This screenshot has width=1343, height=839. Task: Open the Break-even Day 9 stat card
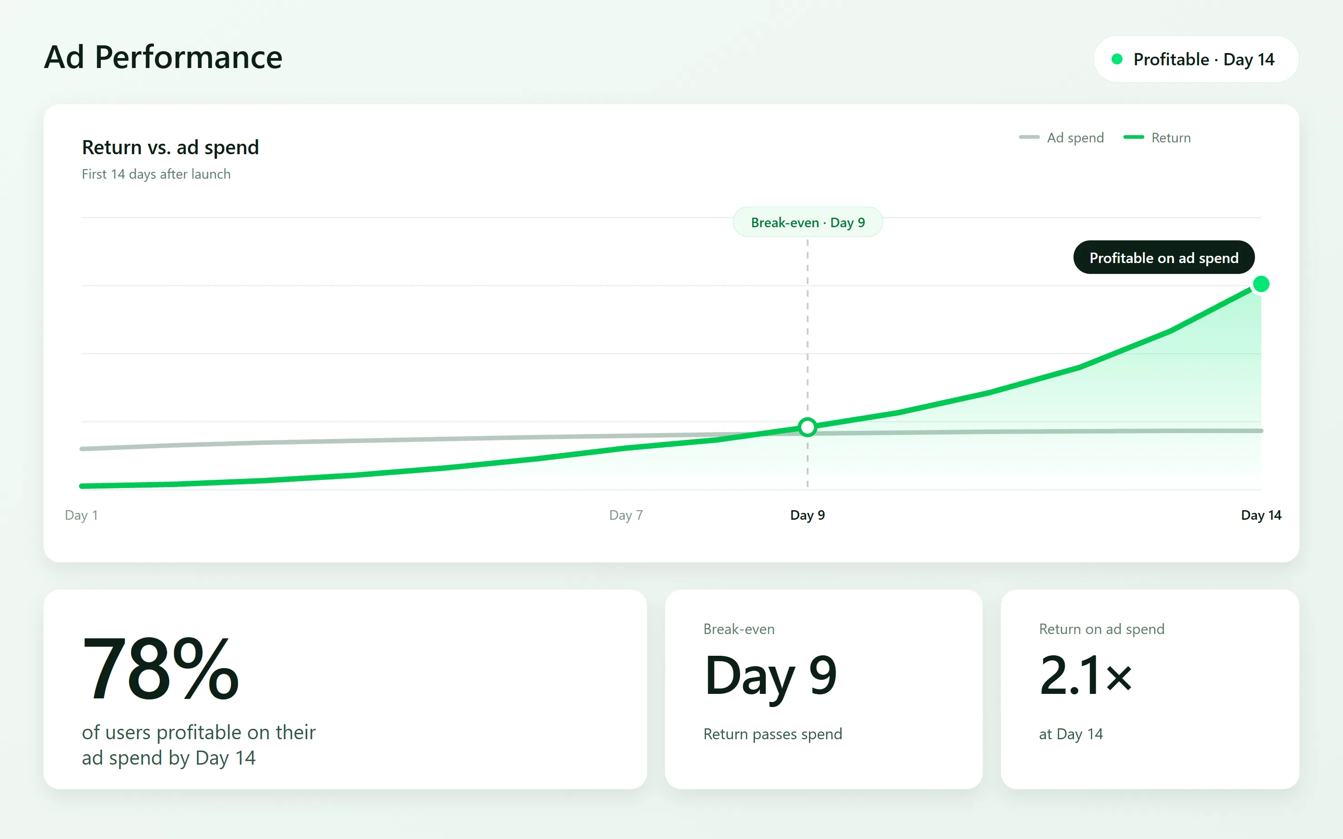pos(823,689)
